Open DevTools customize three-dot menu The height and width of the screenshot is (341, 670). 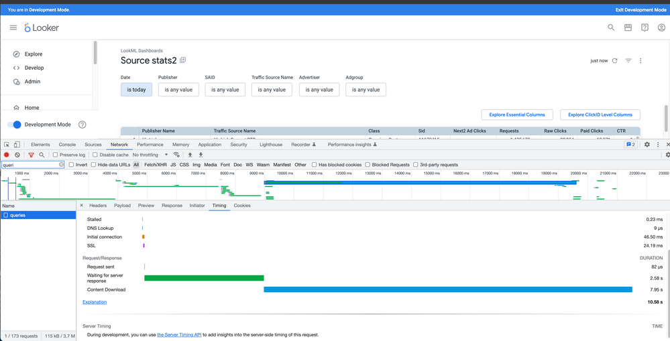(x=658, y=145)
